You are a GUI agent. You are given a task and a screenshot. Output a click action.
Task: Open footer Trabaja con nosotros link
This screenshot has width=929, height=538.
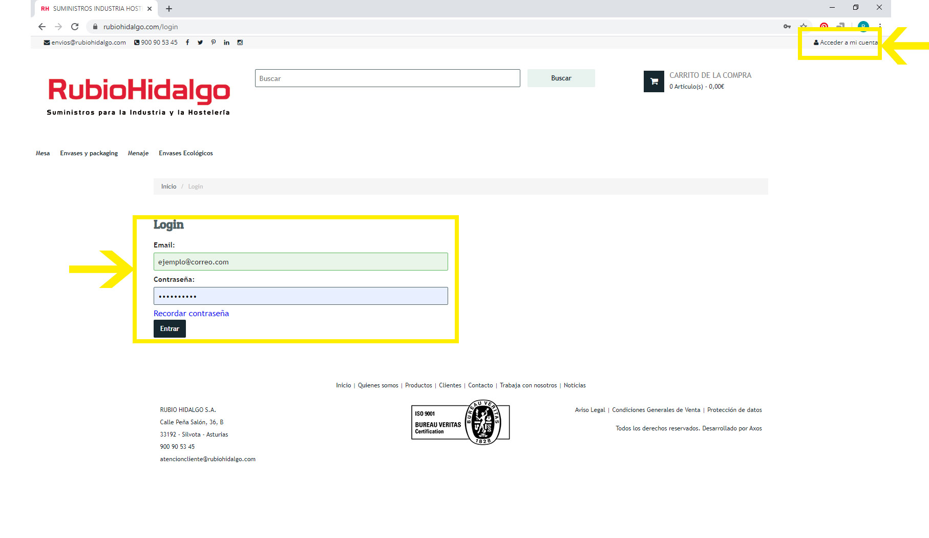[x=529, y=385]
